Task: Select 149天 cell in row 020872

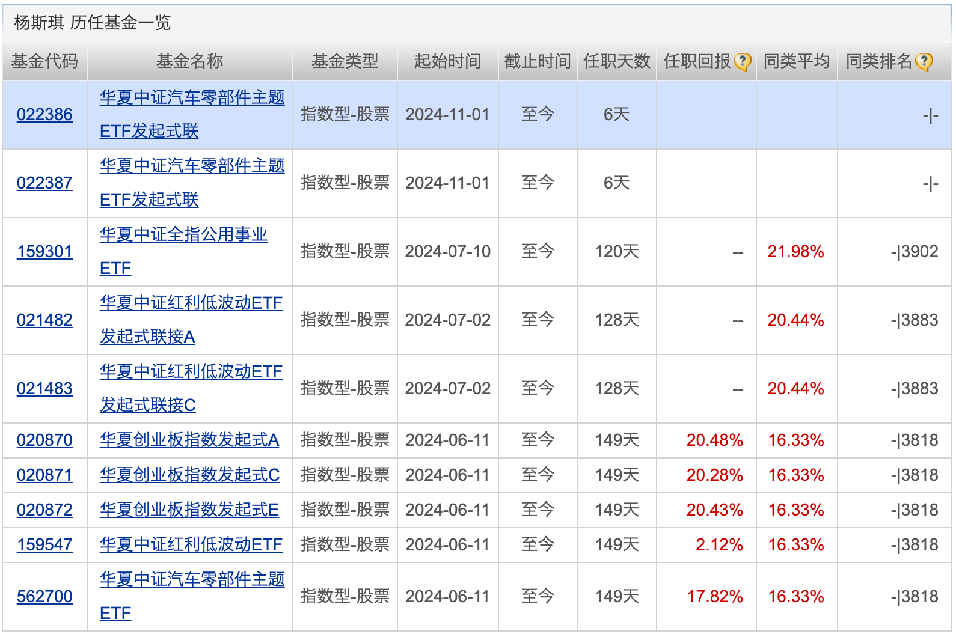Action: 617,510
